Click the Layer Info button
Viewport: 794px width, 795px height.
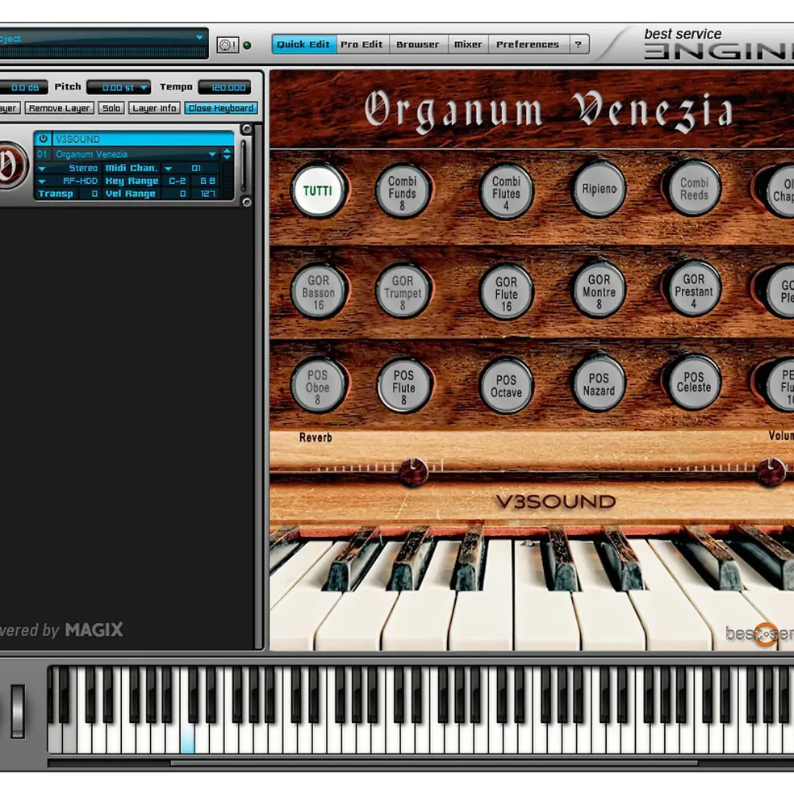click(154, 108)
